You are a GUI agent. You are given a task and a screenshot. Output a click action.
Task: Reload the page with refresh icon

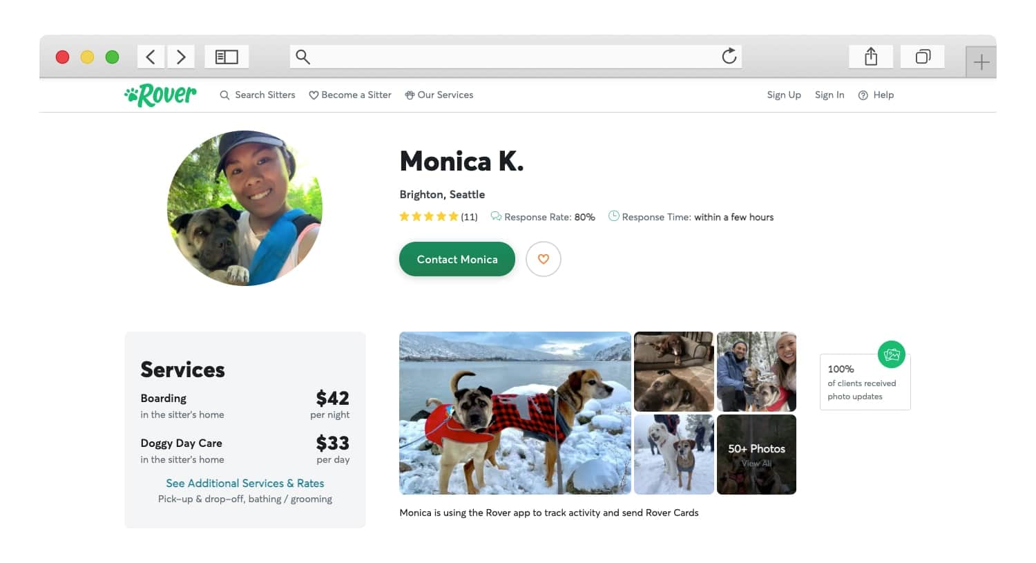729,57
